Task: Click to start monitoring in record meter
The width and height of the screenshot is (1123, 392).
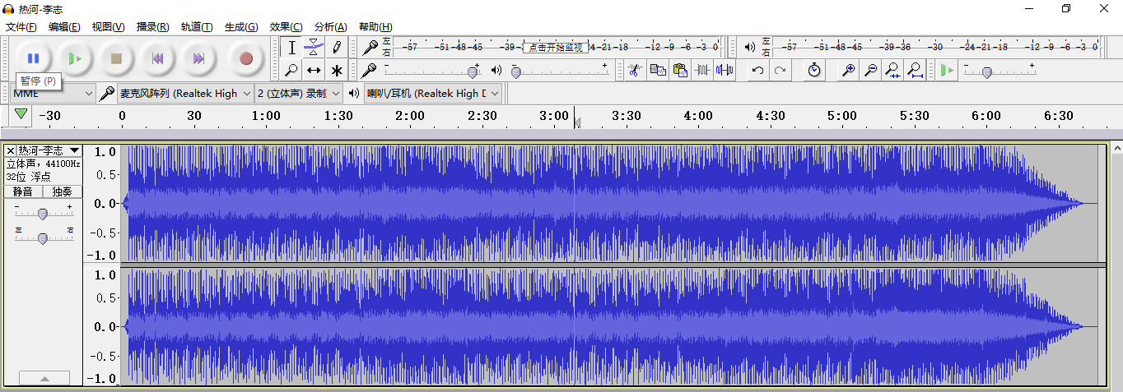Action: (x=556, y=48)
